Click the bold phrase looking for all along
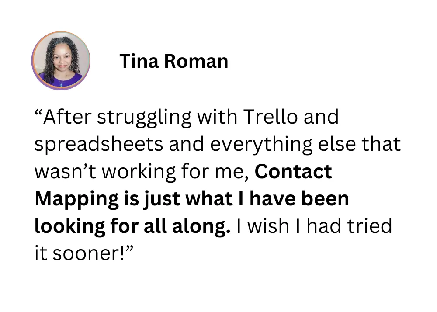Viewport: 437px width, 312px height. tap(132, 226)
